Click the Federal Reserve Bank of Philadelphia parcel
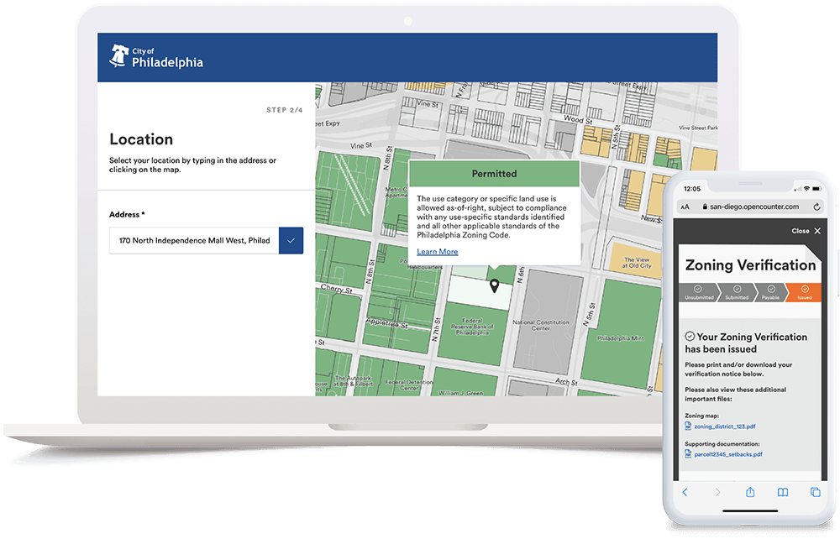Image resolution: width=840 pixels, height=539 pixels. [x=472, y=333]
